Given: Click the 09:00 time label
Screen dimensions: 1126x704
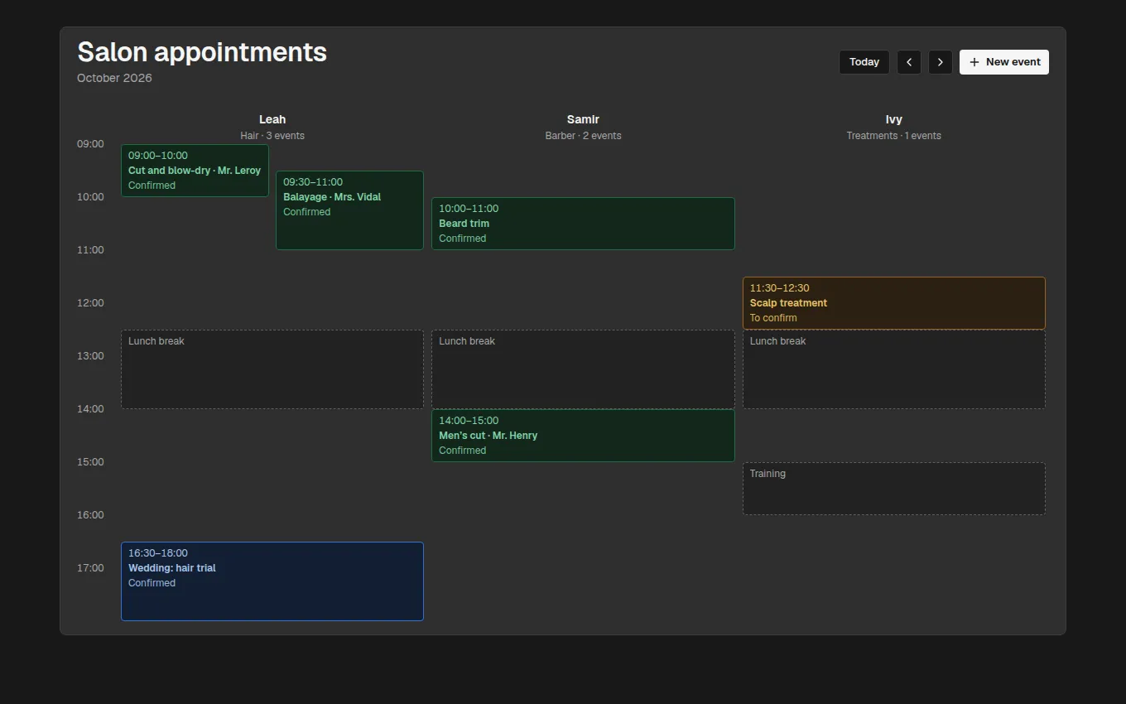Looking at the screenshot, I should coord(90,144).
